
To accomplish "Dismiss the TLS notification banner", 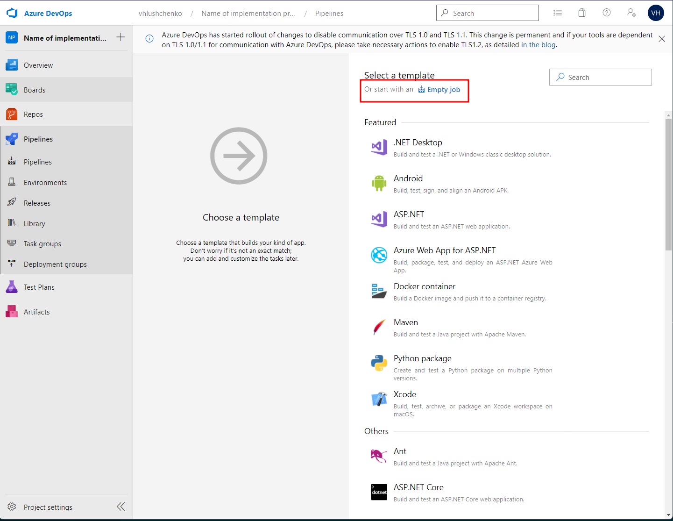I will coord(661,39).
